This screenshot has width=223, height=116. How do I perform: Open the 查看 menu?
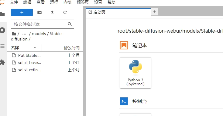pyautogui.click(x=41, y=2)
